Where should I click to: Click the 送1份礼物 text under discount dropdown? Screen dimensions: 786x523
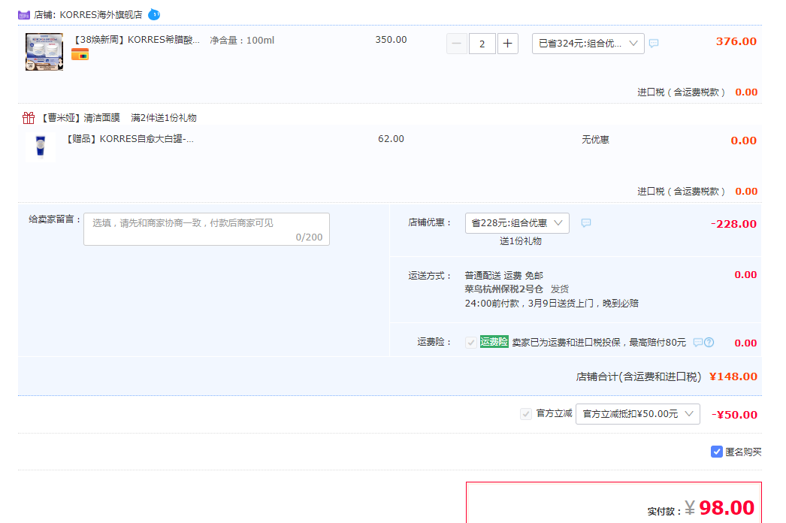(x=520, y=241)
